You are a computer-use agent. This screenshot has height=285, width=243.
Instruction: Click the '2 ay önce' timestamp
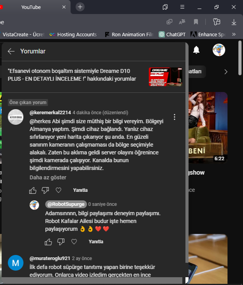[x=82, y=258]
